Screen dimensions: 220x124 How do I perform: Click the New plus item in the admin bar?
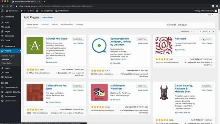pyautogui.click(x=31, y=11)
